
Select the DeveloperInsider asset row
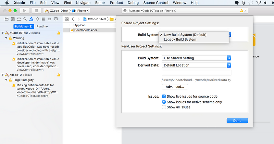coord(89,30)
